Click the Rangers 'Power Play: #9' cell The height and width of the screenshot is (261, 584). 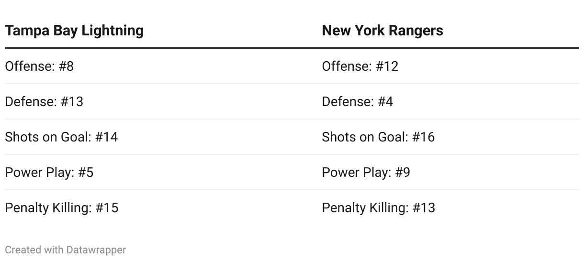366,172
